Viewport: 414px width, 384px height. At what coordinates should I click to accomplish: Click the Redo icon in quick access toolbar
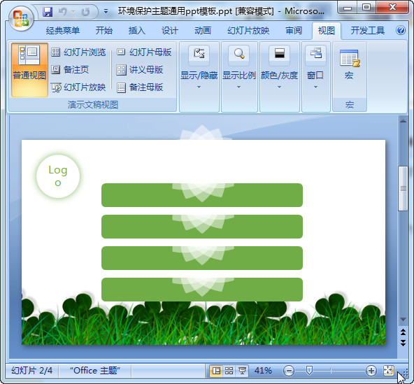[x=86, y=12]
